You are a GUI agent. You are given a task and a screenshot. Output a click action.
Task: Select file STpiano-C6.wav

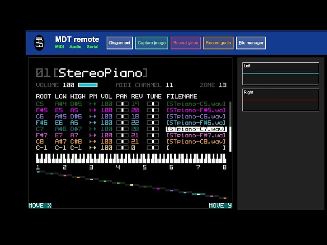pyautogui.click(x=196, y=116)
